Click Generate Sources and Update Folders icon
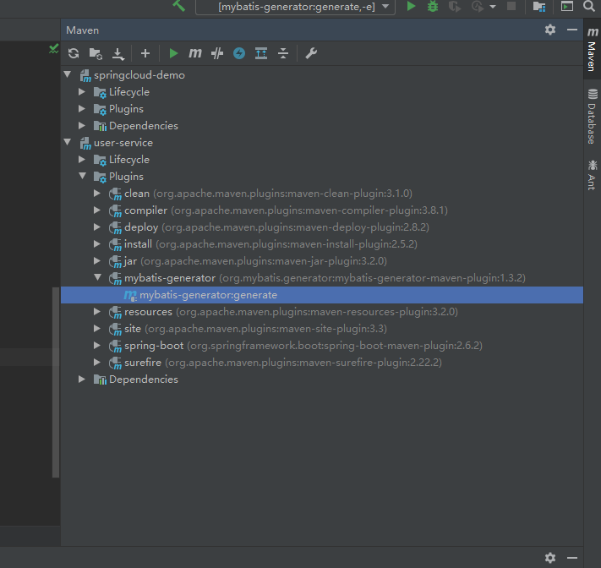601x568 pixels. tap(96, 53)
